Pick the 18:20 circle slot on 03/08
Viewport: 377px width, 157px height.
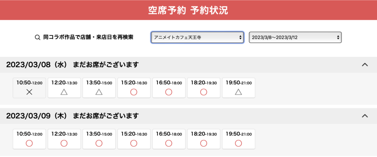click(204, 88)
